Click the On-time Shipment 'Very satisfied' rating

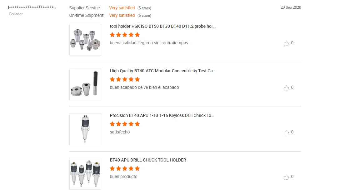point(122,15)
